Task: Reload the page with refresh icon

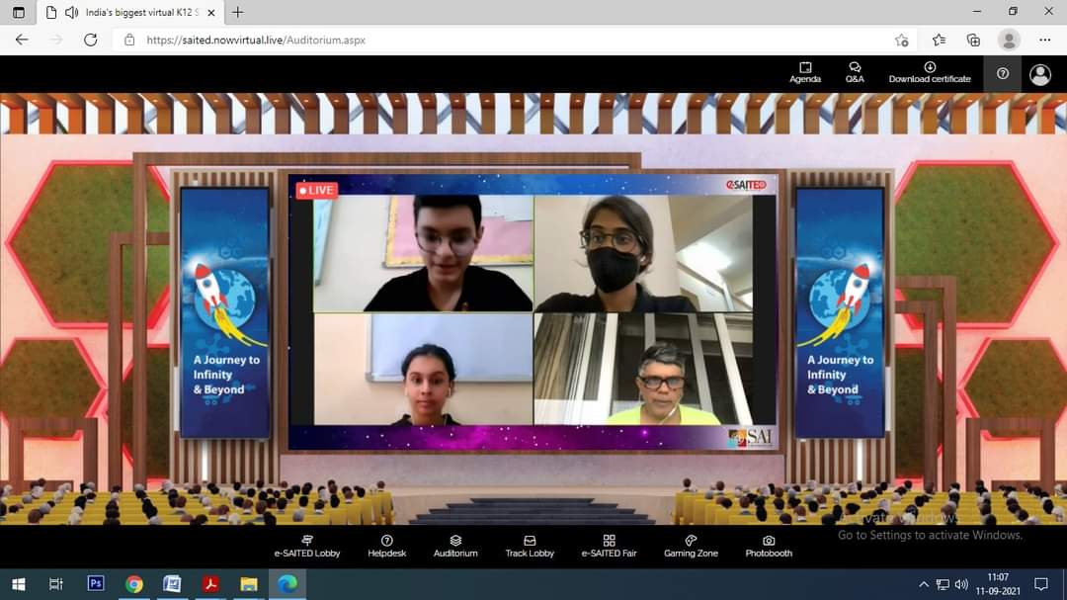Action: tap(91, 41)
